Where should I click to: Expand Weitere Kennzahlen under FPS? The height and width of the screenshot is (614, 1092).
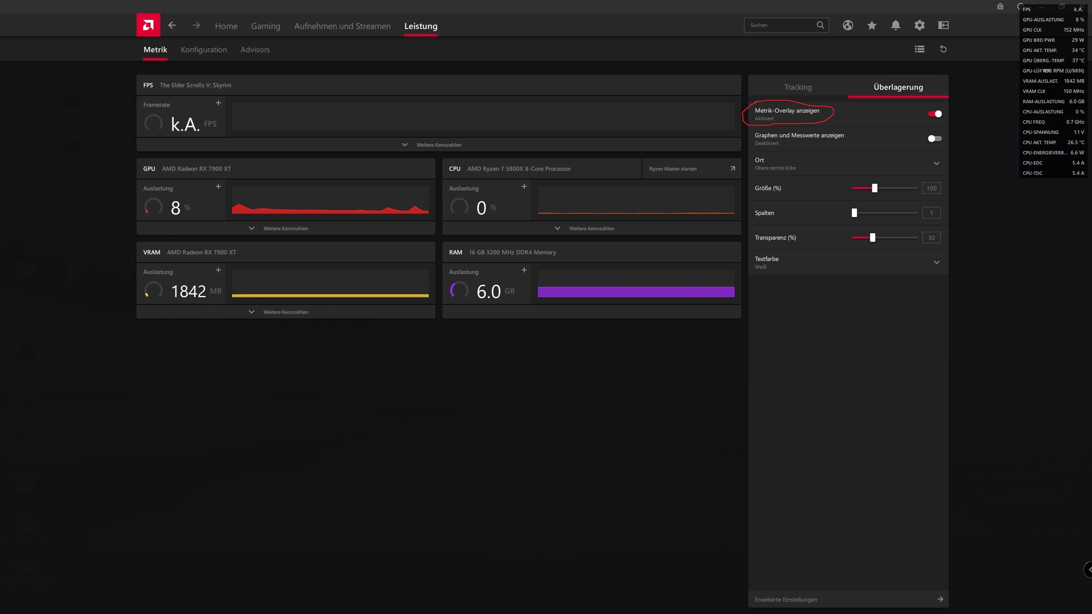(438, 145)
